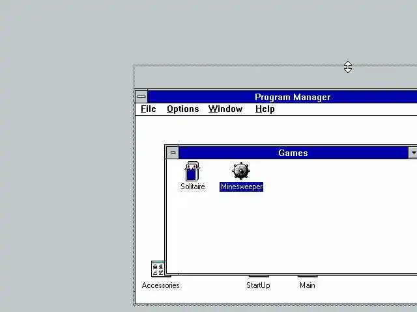417x312 pixels.
Task: Open the Help menu
Action: (265, 109)
